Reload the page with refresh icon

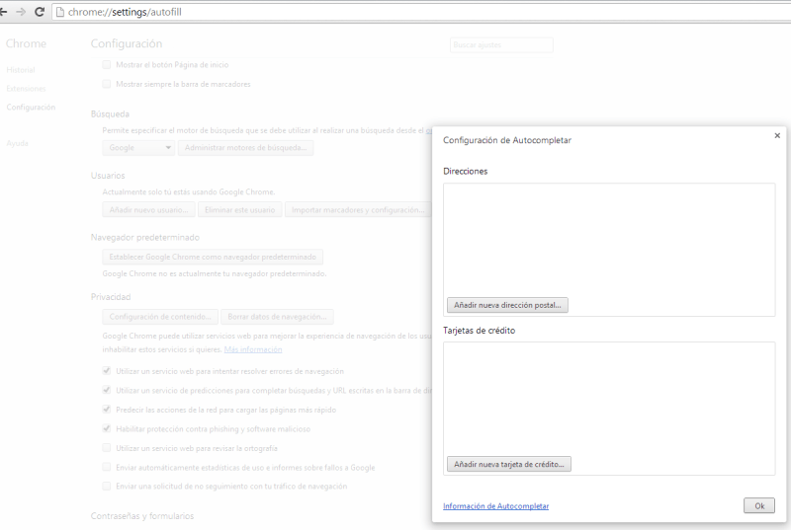(39, 12)
